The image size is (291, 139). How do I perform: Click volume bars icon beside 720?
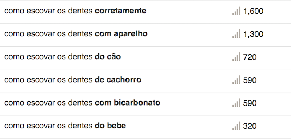(x=236, y=57)
